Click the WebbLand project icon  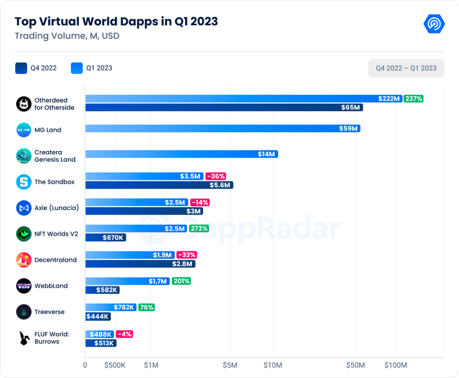[x=23, y=286]
